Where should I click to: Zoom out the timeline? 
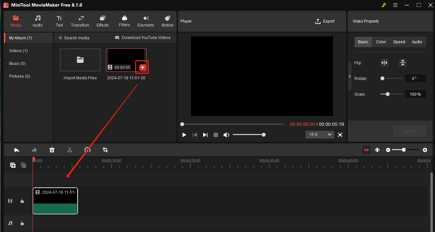pos(388,150)
